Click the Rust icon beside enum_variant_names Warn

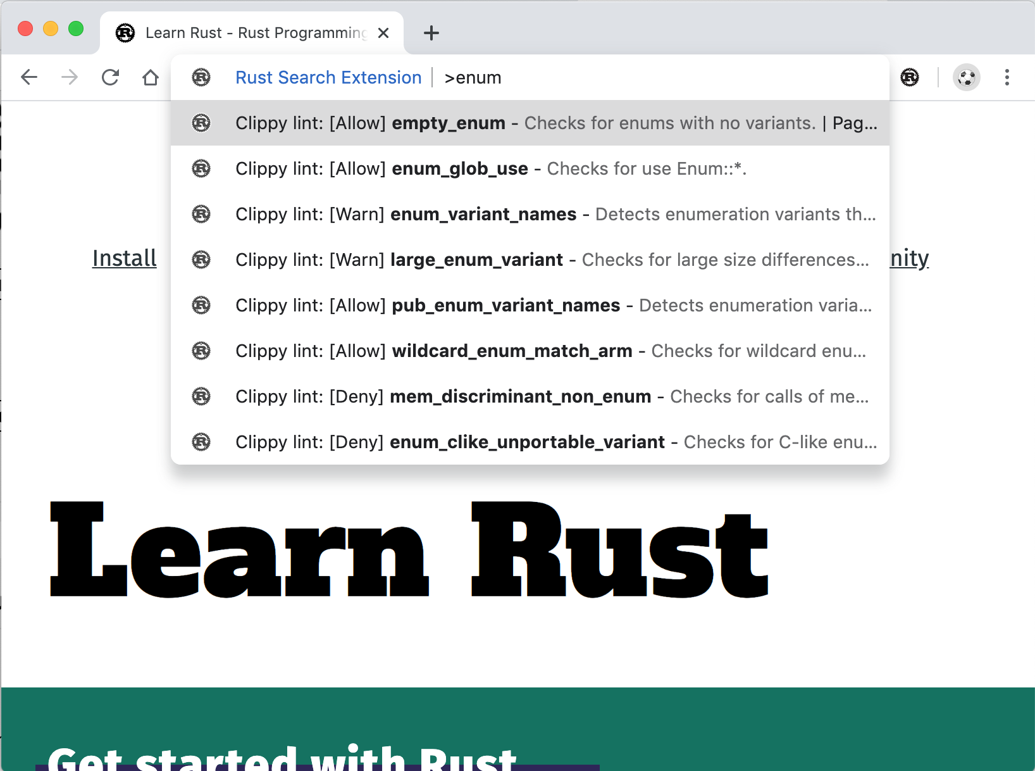(201, 214)
